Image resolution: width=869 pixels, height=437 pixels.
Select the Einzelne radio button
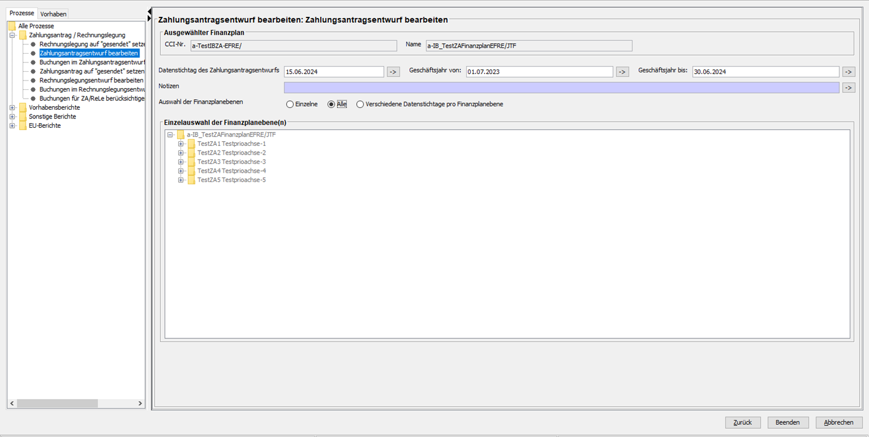point(290,104)
